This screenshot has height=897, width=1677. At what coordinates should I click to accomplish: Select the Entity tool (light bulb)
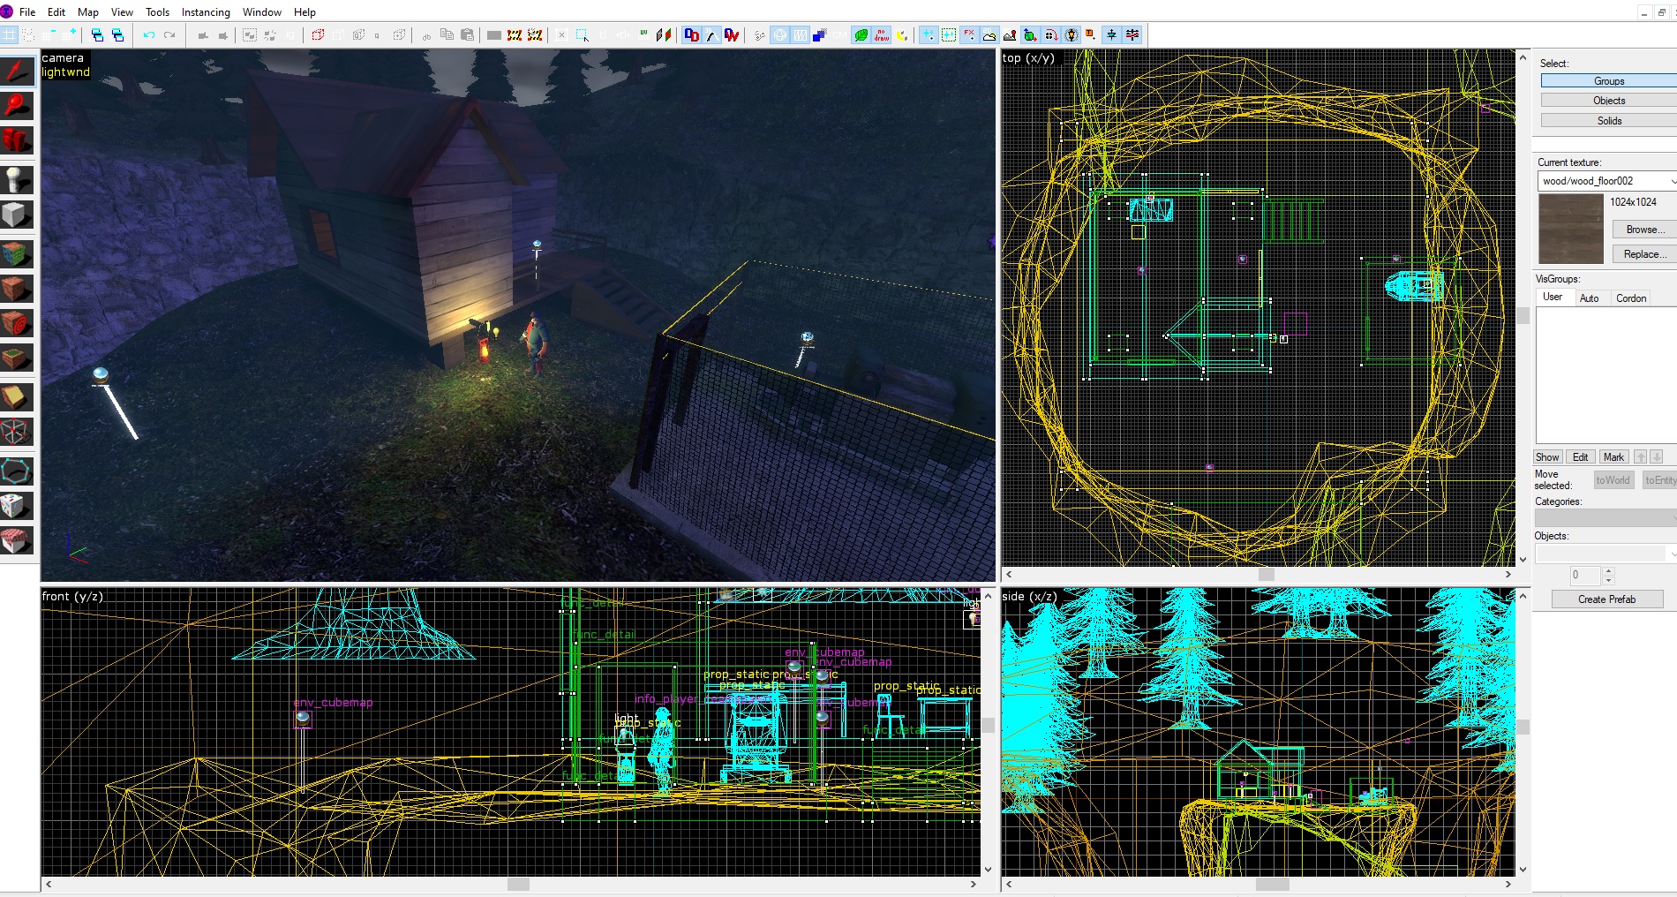[17, 180]
